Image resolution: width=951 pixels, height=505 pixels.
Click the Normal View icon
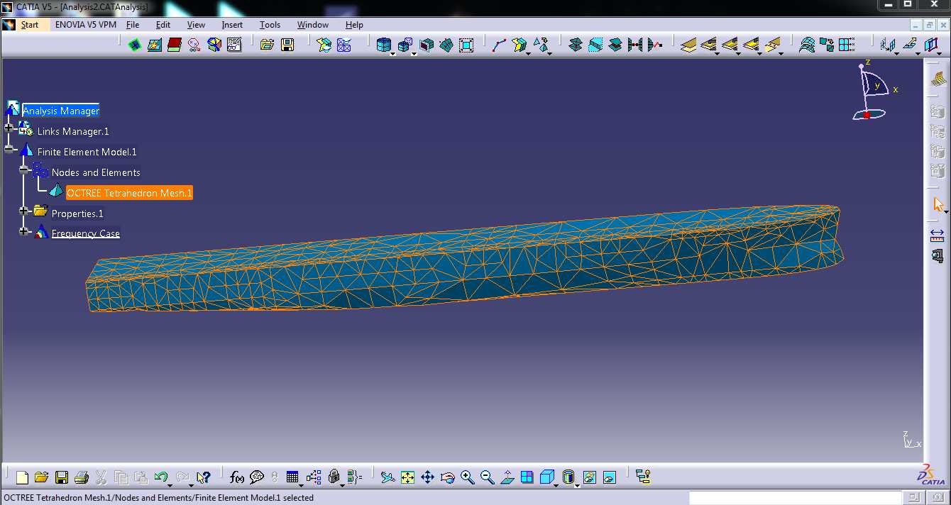[x=507, y=477]
